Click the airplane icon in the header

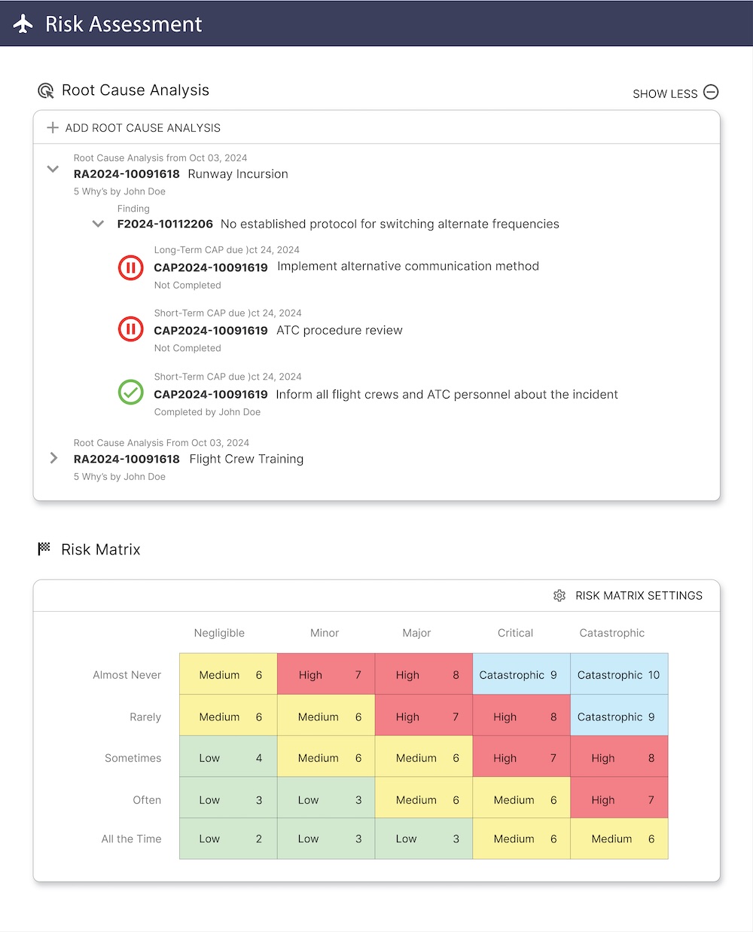pyautogui.click(x=23, y=23)
